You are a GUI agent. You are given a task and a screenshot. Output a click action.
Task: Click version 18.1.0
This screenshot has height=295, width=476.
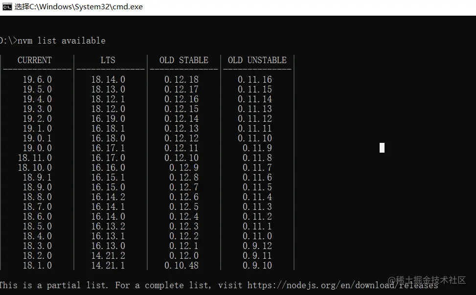click(37, 265)
